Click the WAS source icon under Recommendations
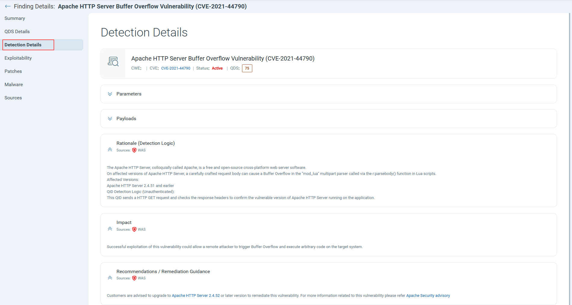 134,278
